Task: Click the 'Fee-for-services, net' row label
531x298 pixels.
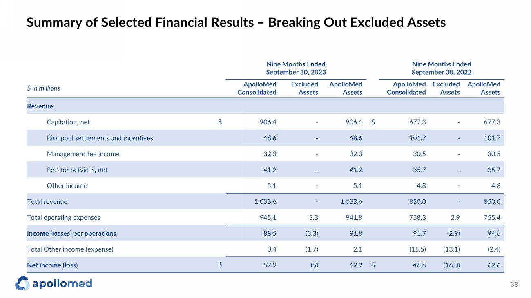Action: click(x=77, y=170)
